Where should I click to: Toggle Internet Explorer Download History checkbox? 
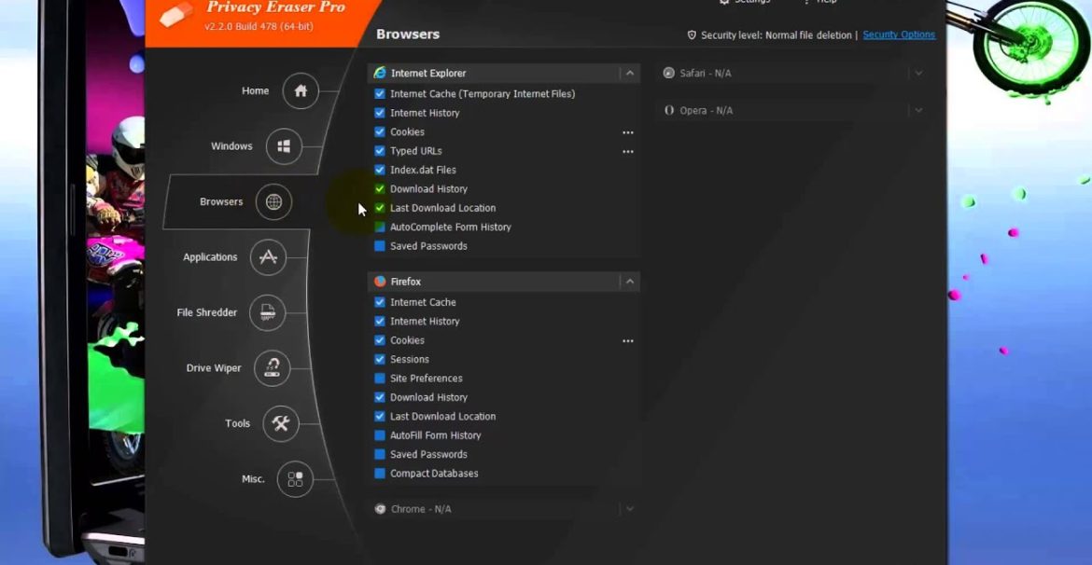click(380, 188)
